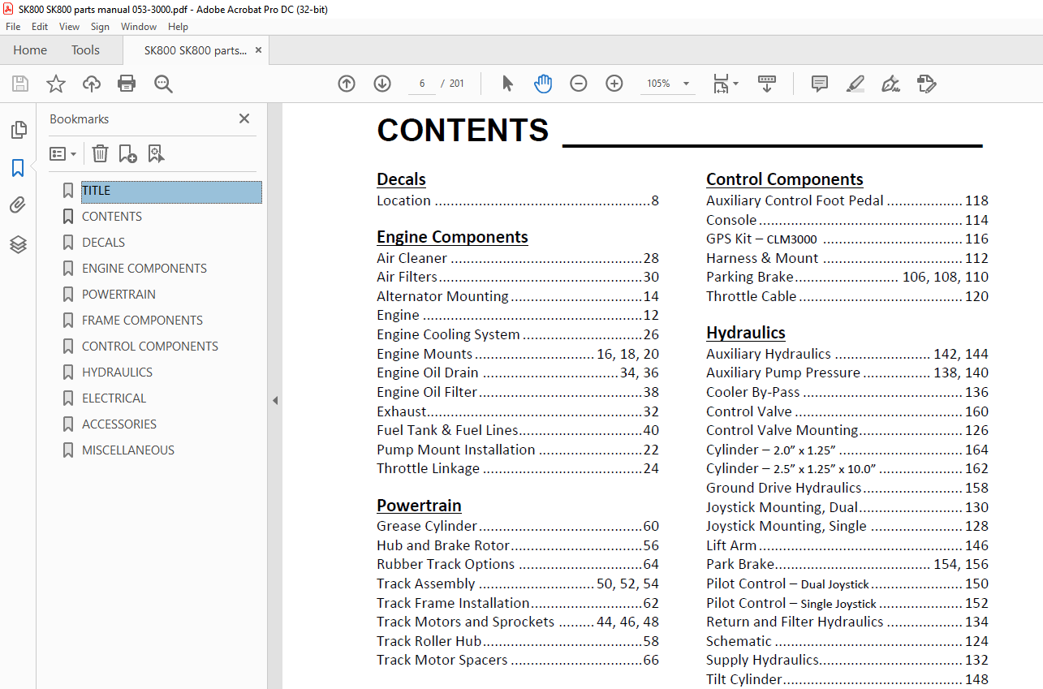1043x689 pixels.
Task: Open Page Thumbnails panel in sidebar
Action: pyautogui.click(x=18, y=130)
